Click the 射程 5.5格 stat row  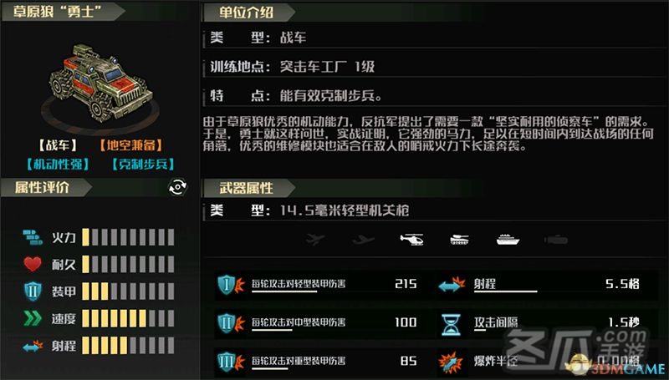click(540, 284)
